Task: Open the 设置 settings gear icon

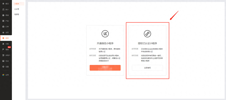Action: pyautogui.click(x=3, y=67)
